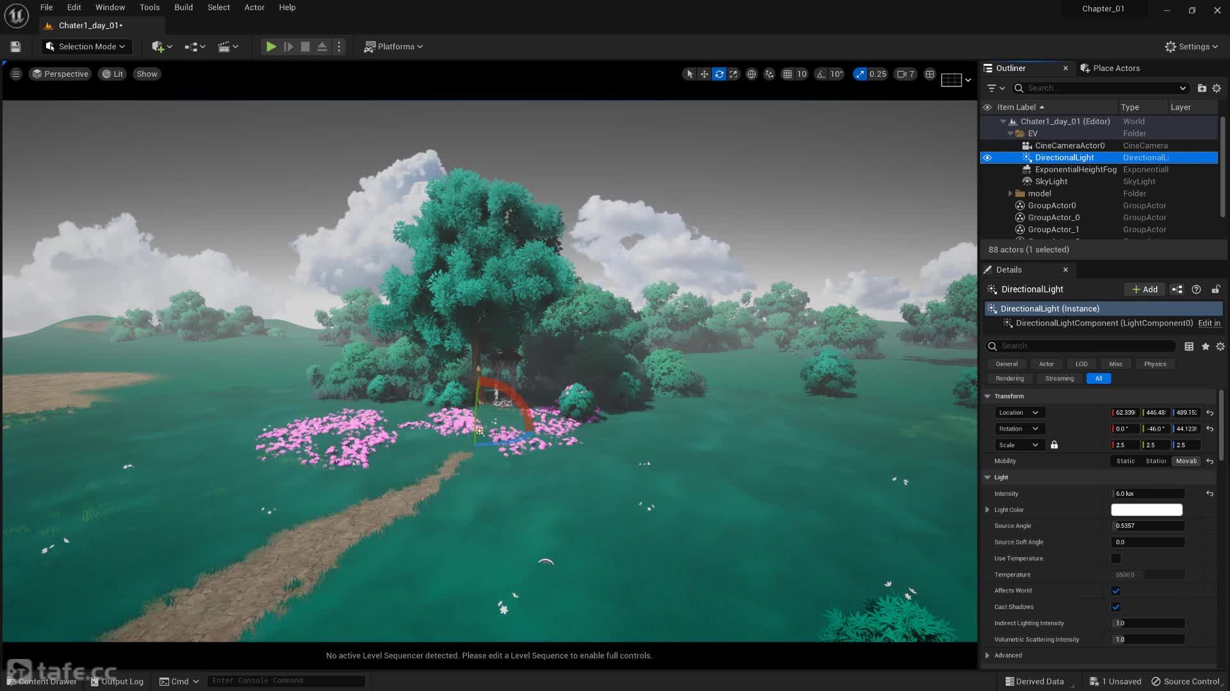Click the Stop simulation button

coord(306,47)
